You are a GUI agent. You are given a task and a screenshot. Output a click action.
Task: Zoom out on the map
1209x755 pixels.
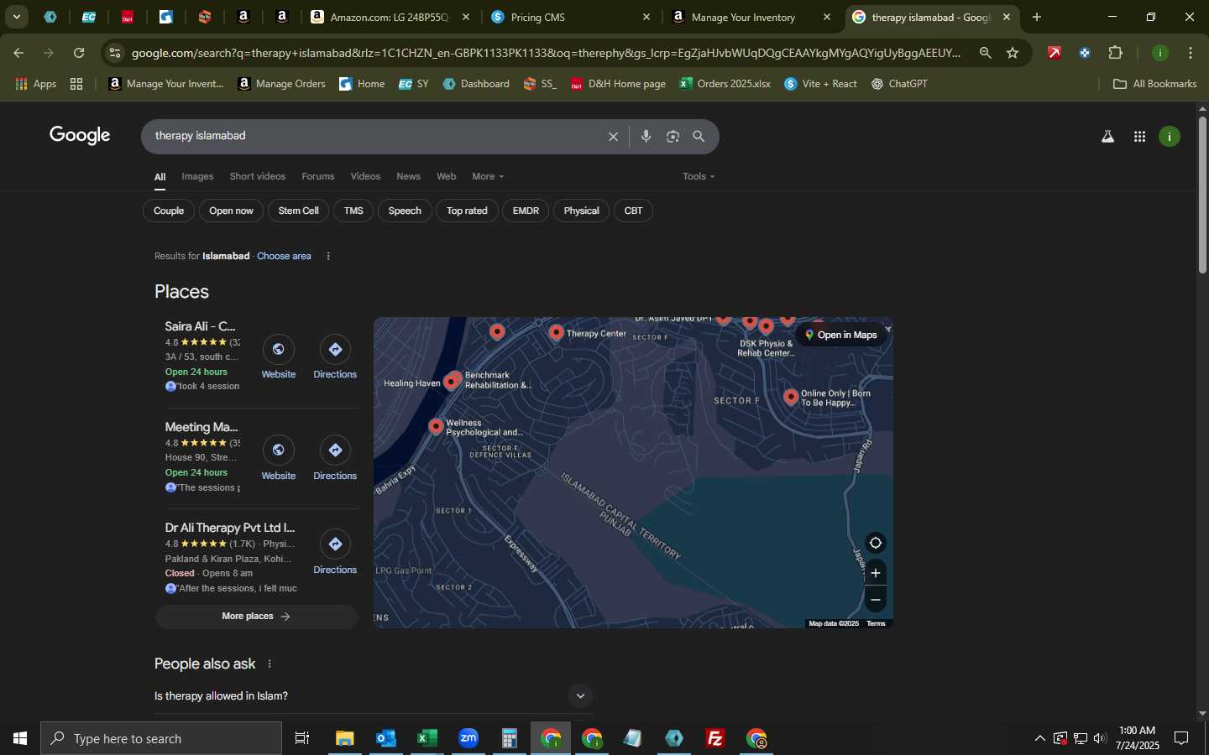click(x=875, y=600)
